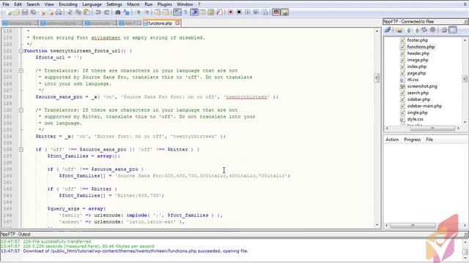The height and width of the screenshot is (263, 469).
Task: Collapse the if block fold at line 136
Action: pos(21,149)
